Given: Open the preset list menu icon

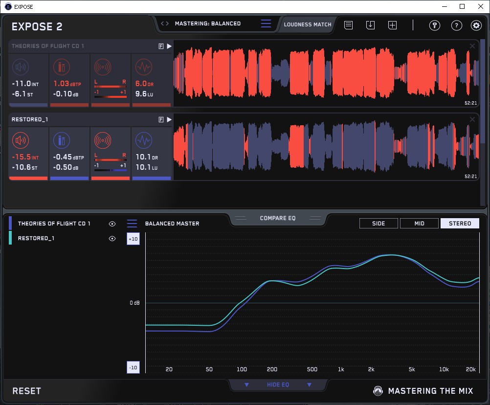Looking at the screenshot, I should tap(266, 23).
